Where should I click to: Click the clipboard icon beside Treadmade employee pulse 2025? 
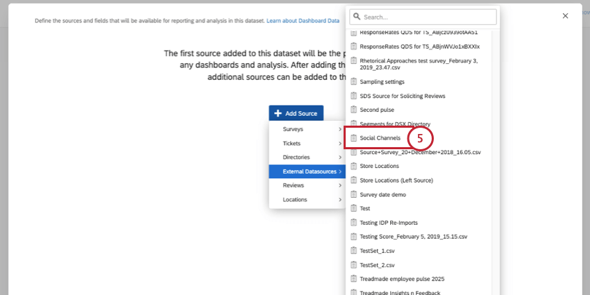[x=353, y=279]
